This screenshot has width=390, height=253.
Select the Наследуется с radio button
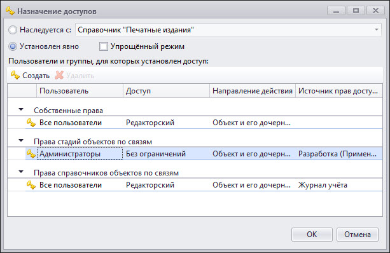(13, 30)
